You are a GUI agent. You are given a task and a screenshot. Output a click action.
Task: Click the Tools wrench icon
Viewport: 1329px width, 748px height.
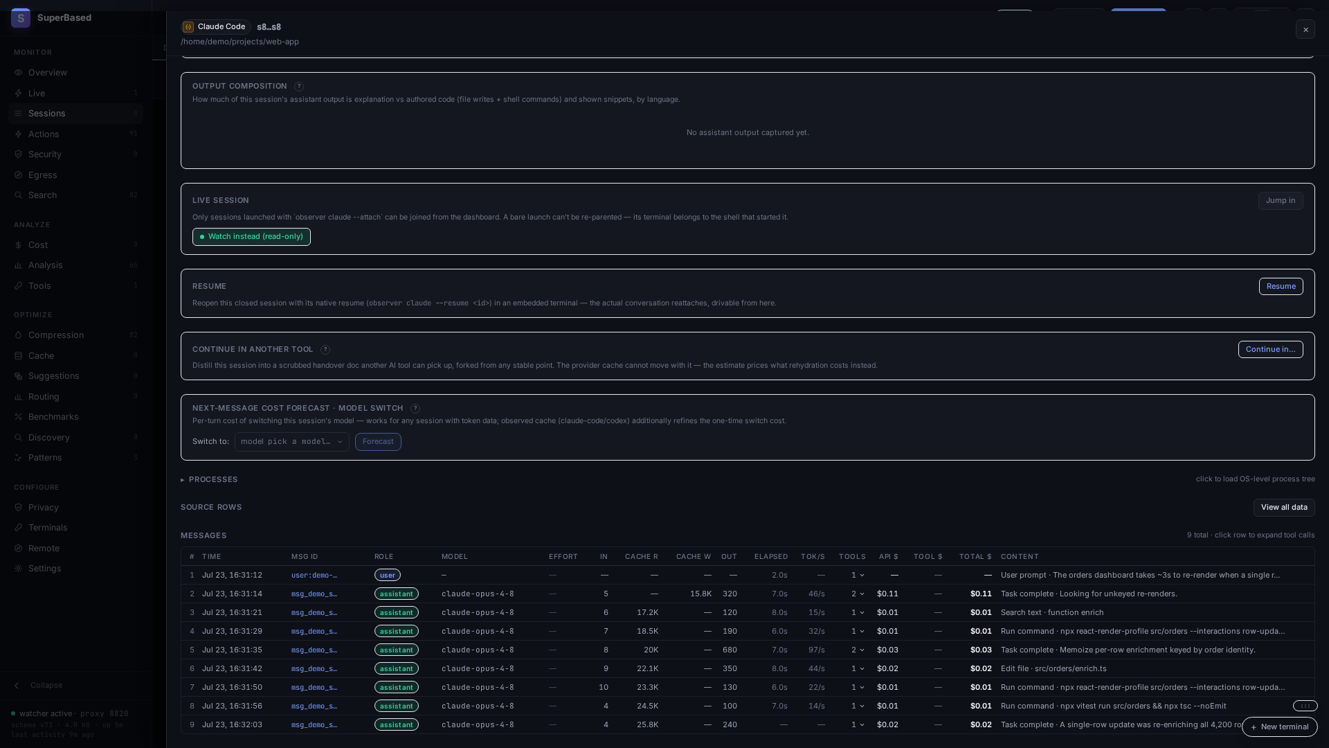tap(19, 286)
